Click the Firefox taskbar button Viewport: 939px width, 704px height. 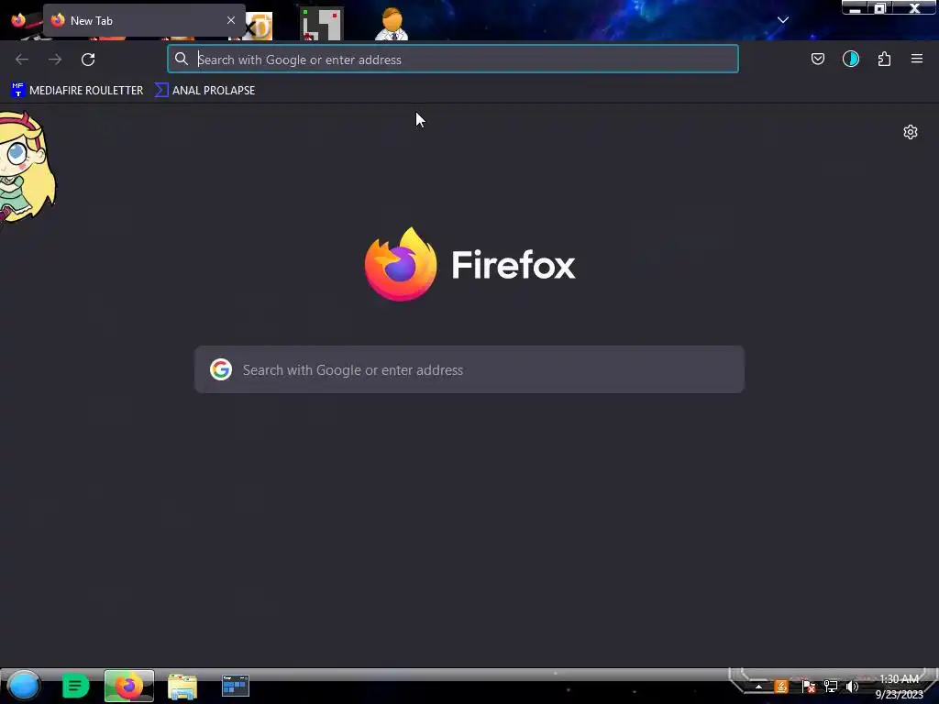(128, 686)
